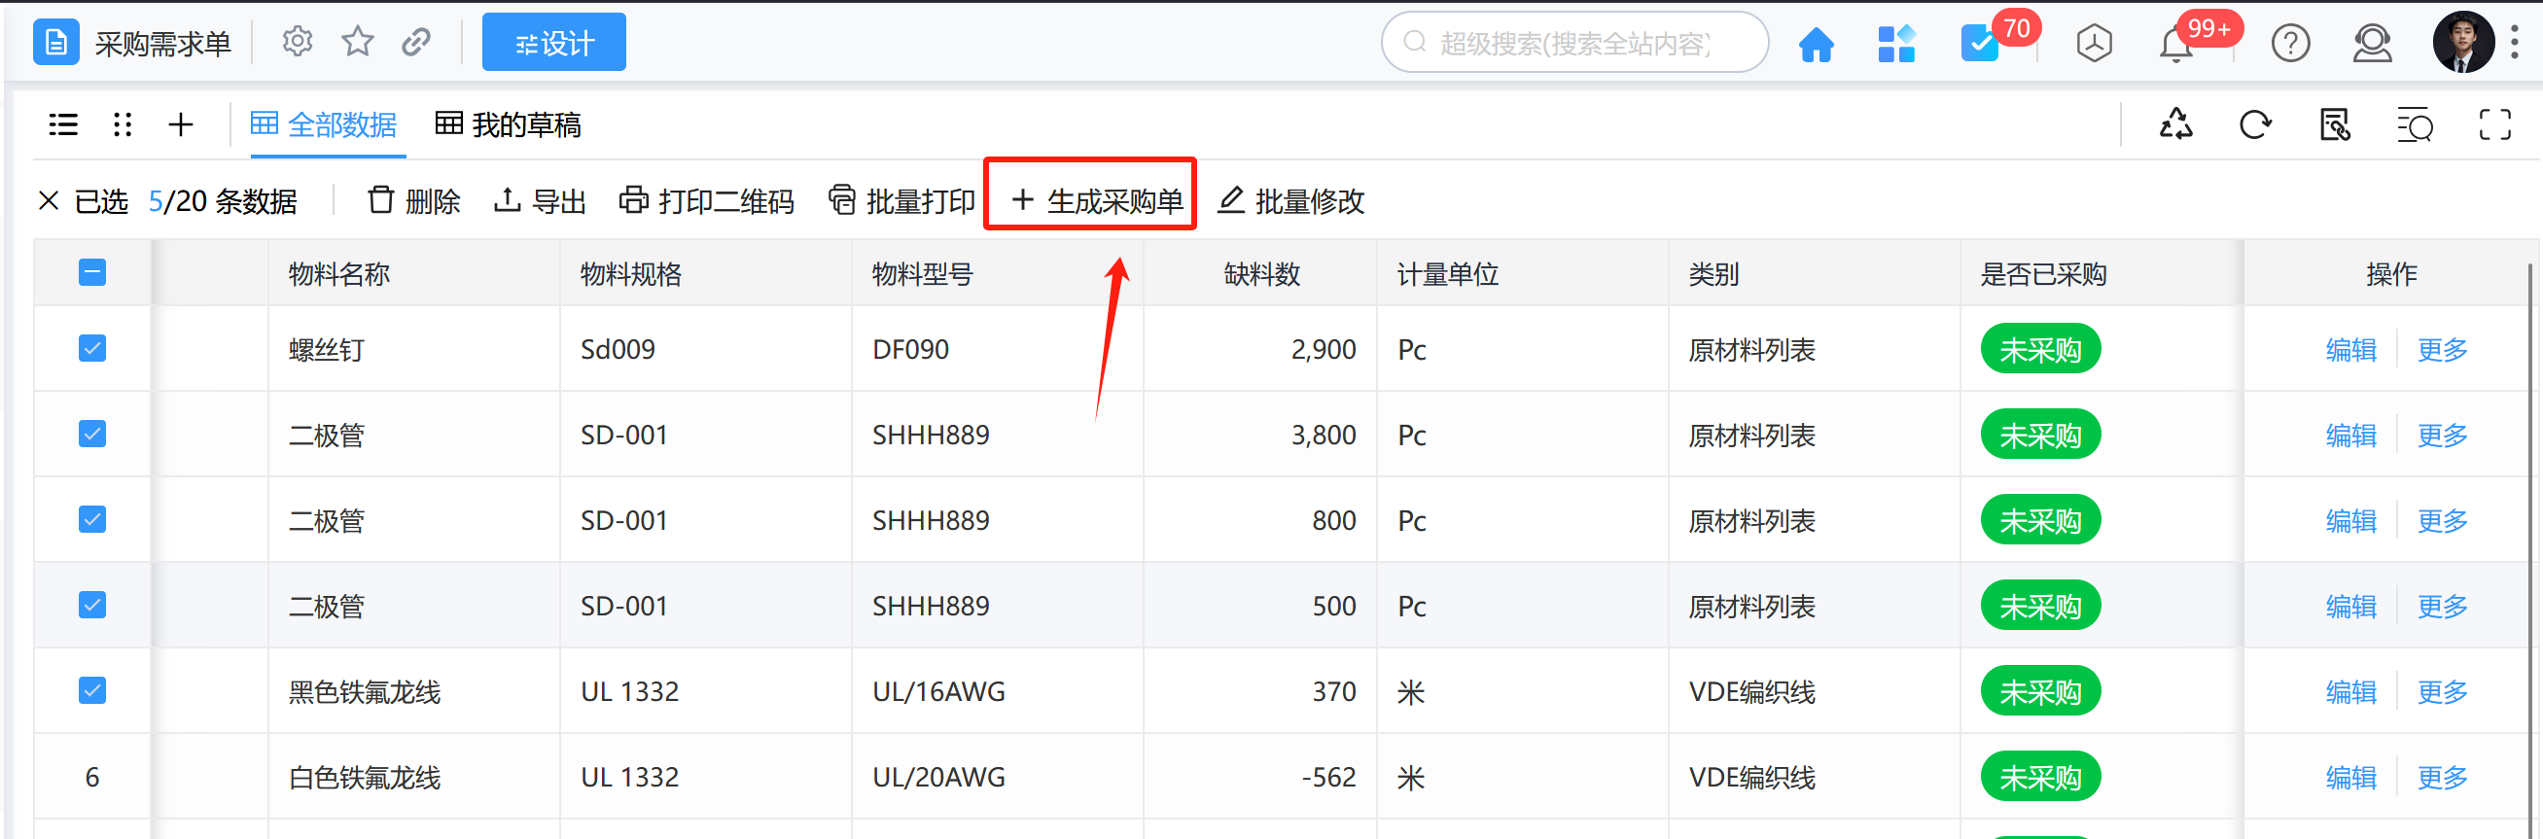Click the settings gear icon near title
Viewport: 2543px width, 839px height.
coord(298,43)
